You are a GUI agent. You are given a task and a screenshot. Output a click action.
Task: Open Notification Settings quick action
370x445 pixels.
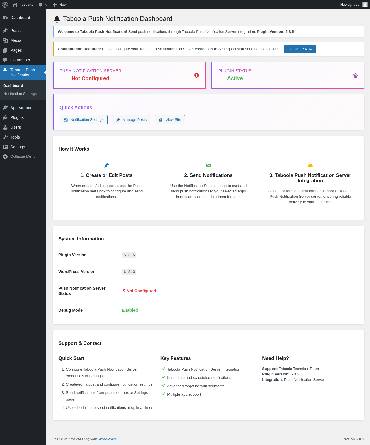84,120
